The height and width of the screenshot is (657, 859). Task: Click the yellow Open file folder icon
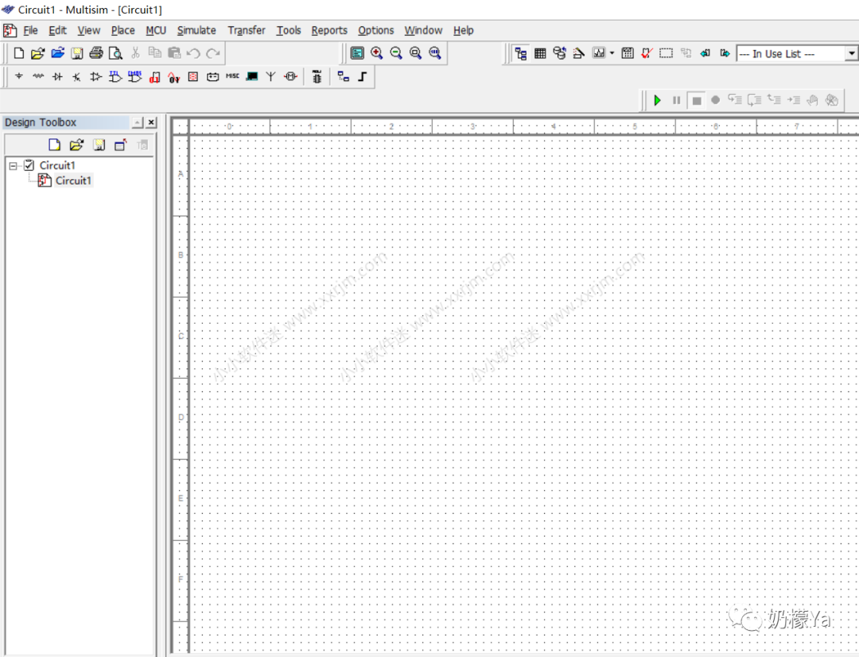coord(38,53)
